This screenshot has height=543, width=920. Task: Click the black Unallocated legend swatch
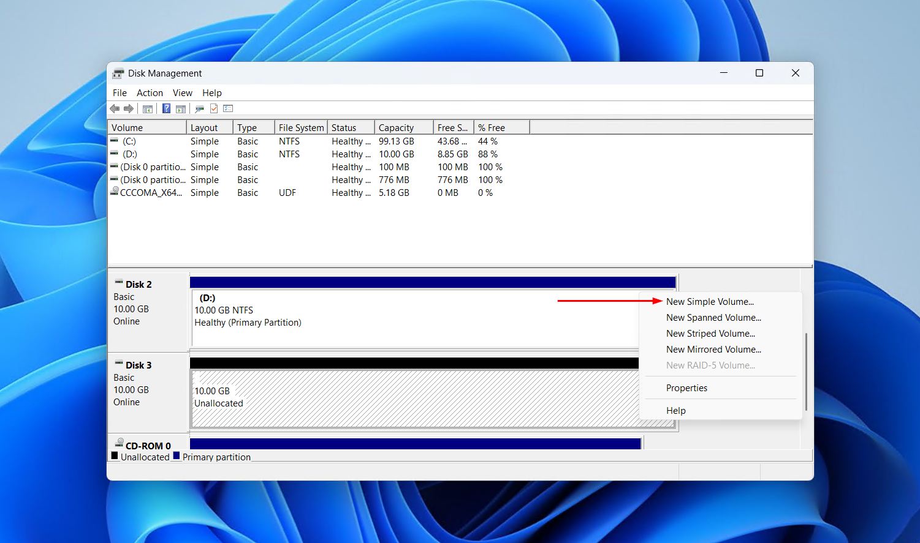(x=115, y=455)
